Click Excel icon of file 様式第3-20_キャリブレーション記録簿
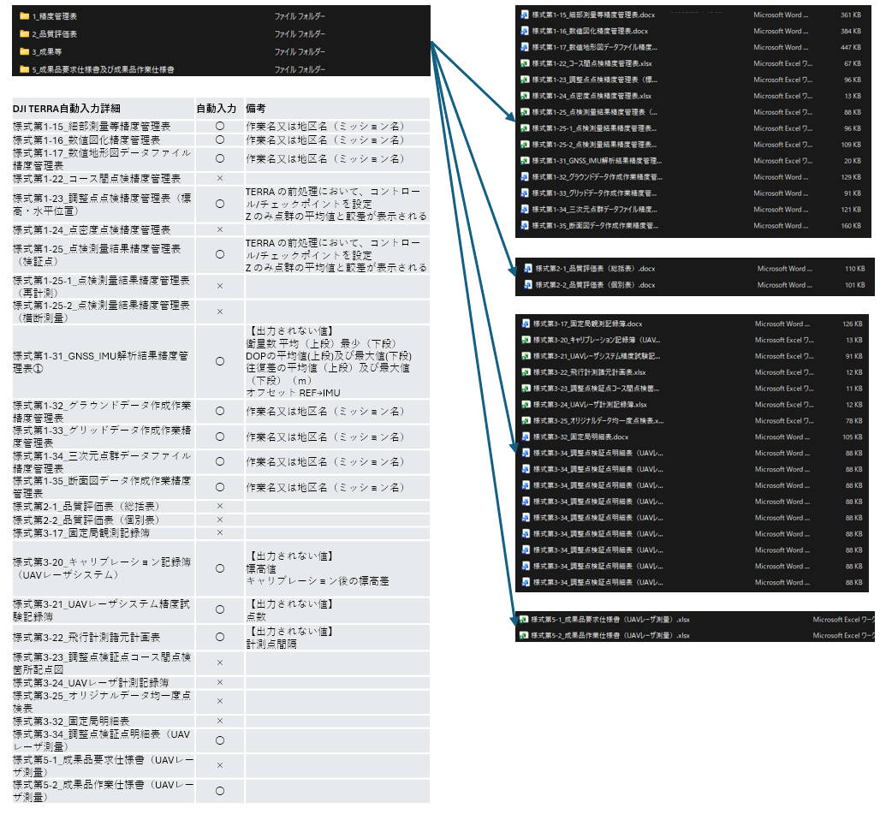 [x=526, y=340]
